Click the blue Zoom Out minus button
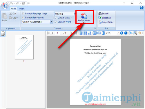This screenshot has height=109, width=145. tap(126, 33)
